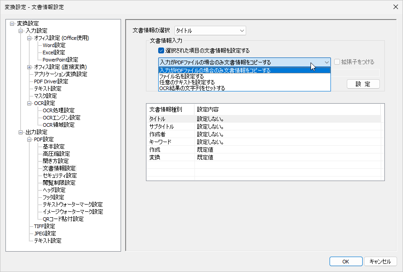Collapse the 入力設定 tree node
Viewport: 403px width, 272px height.
(21, 31)
